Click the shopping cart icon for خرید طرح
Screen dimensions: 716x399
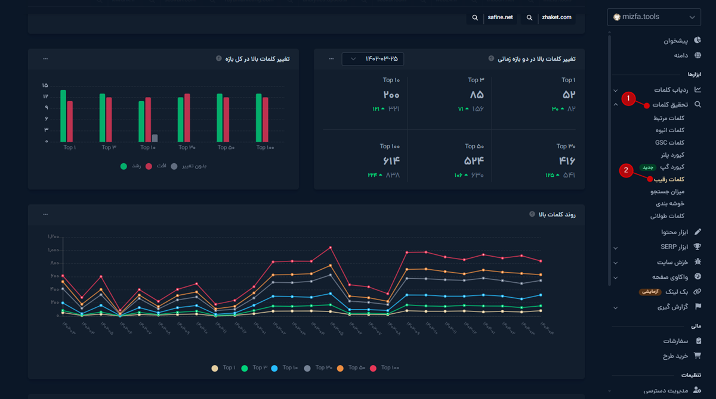coord(698,356)
